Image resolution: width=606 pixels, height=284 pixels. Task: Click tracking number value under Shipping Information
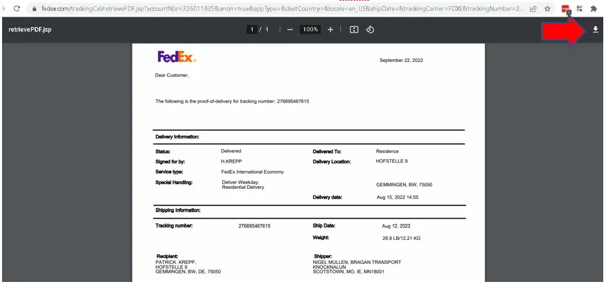pos(254,226)
